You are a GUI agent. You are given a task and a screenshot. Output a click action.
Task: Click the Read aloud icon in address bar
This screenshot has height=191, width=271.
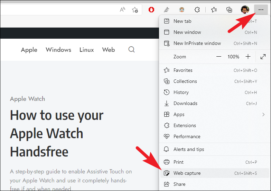coord(122,10)
